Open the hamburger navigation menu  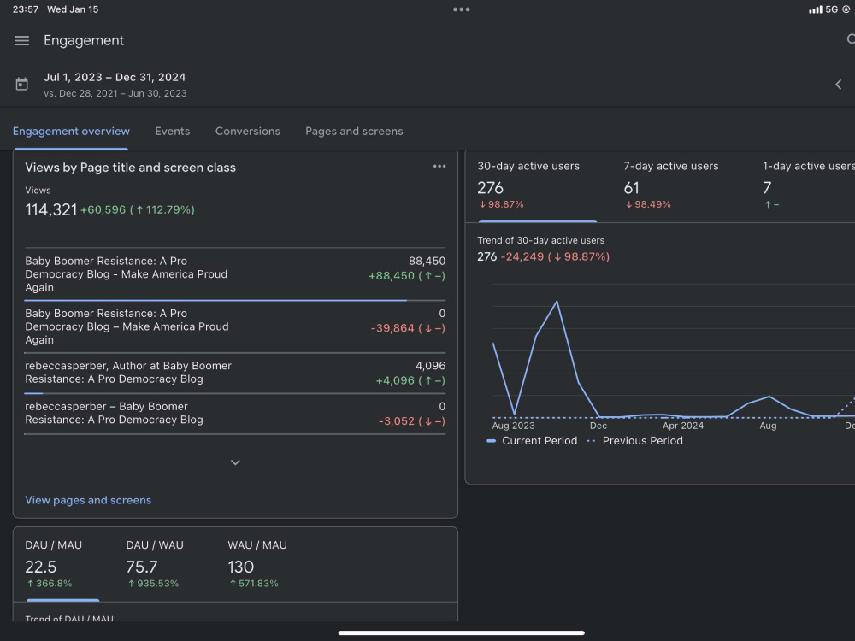[x=22, y=40]
